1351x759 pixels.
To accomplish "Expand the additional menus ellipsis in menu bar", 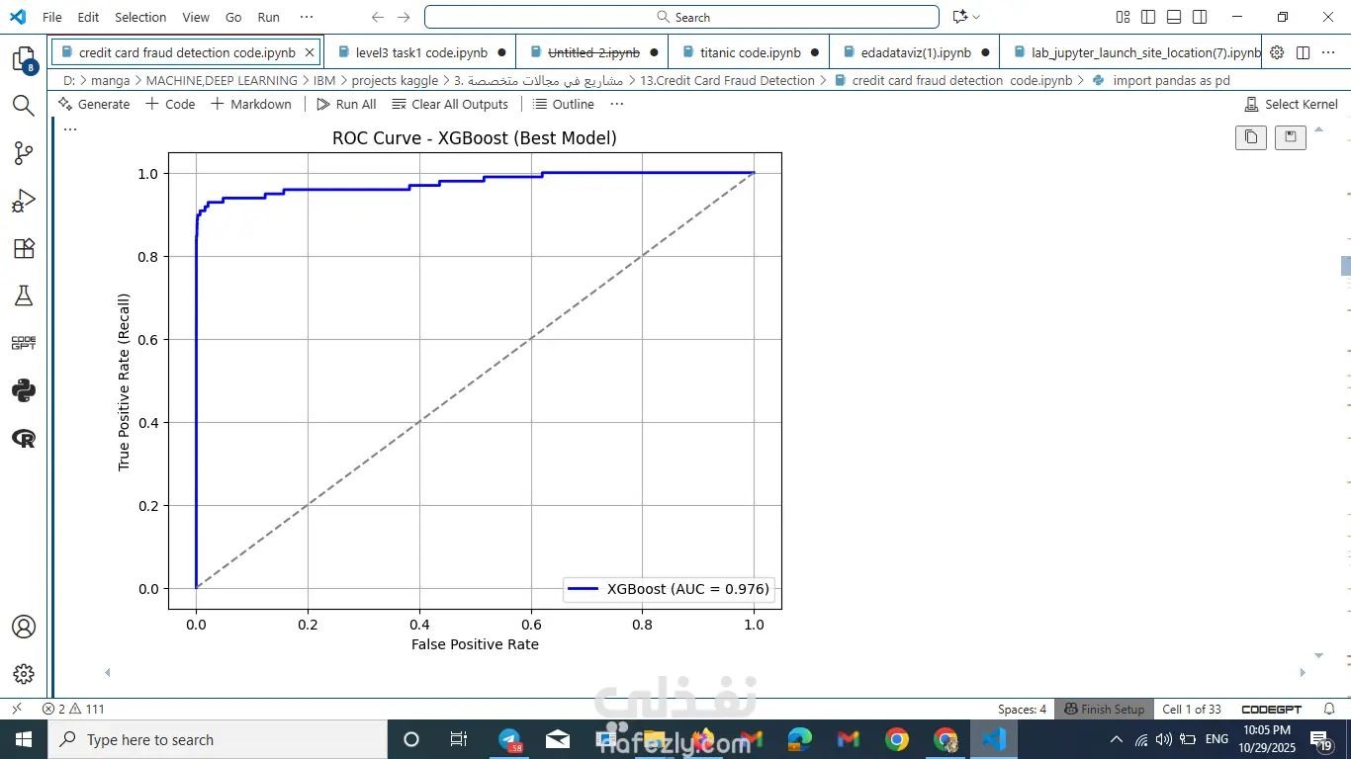I will [x=307, y=17].
